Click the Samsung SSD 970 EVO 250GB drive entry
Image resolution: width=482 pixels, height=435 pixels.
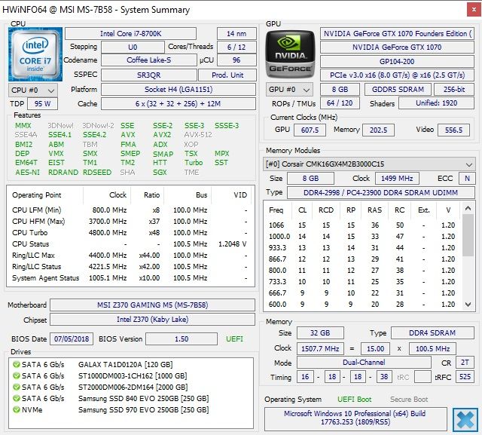point(143,410)
